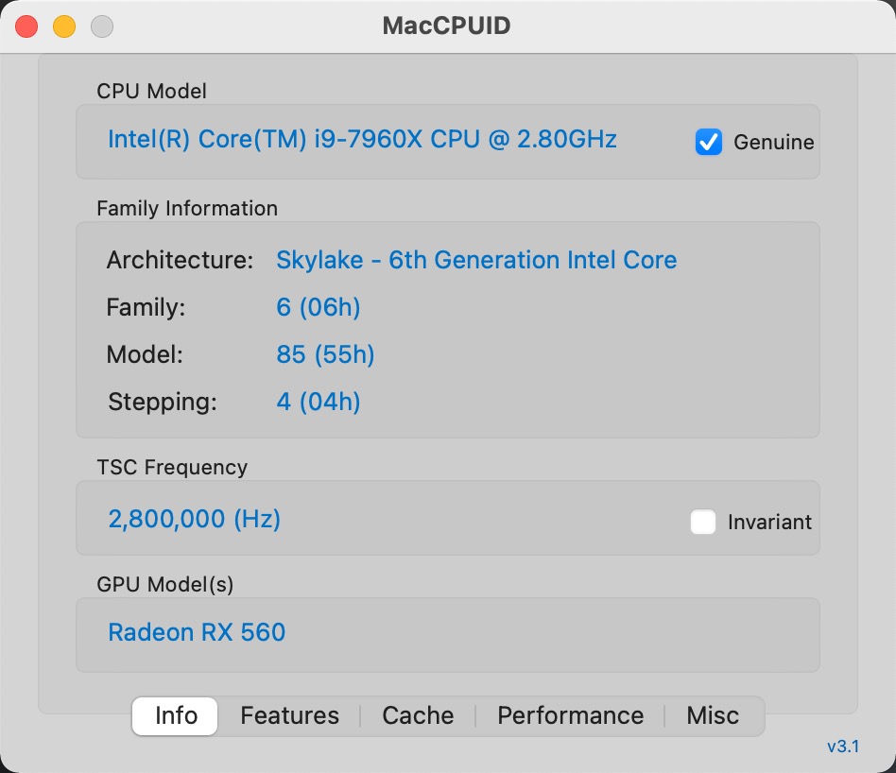Minimize window with the yellow button
Image resolution: width=896 pixels, height=773 pixels.
coord(64,26)
